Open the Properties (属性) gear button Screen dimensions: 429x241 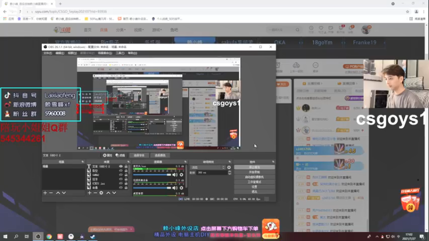coord(108,155)
